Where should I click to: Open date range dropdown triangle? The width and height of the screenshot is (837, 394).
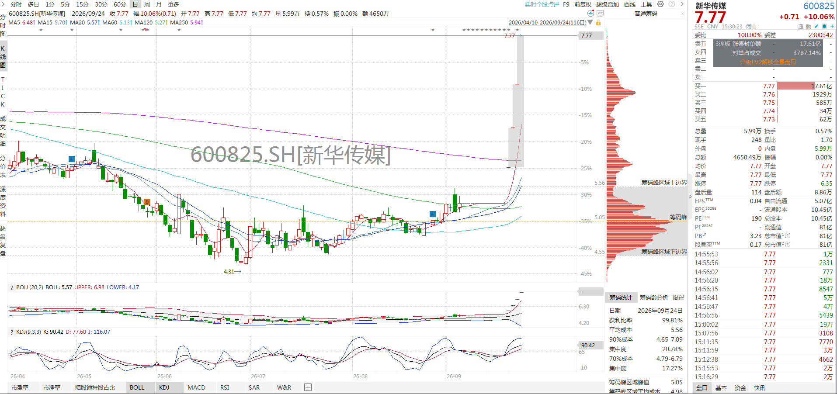[x=590, y=22]
